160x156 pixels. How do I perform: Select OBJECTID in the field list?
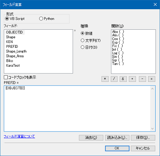[14, 32]
